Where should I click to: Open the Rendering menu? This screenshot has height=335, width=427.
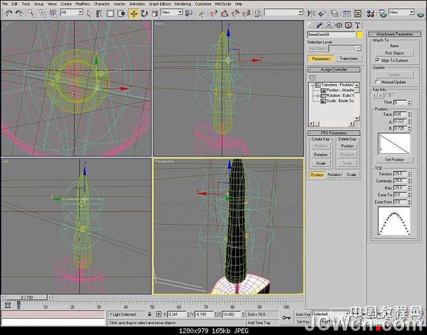[x=182, y=4]
